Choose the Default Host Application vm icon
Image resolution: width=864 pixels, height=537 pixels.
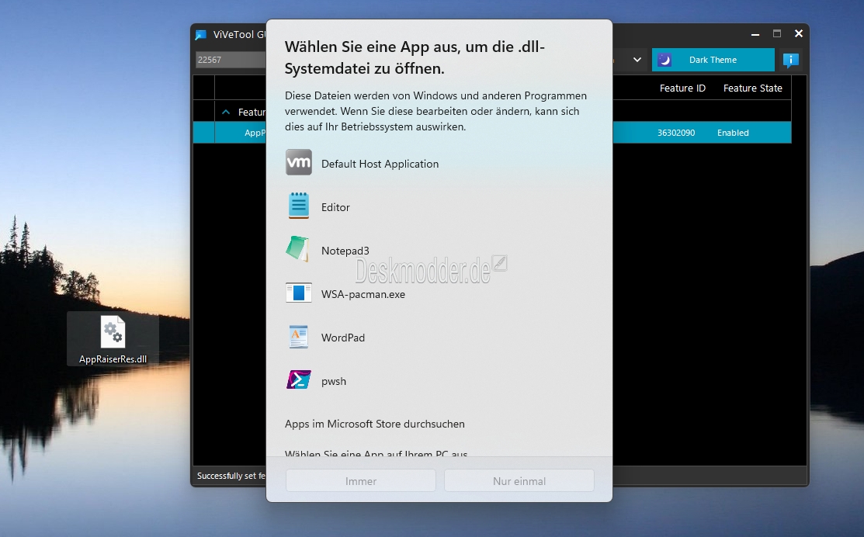click(x=299, y=163)
